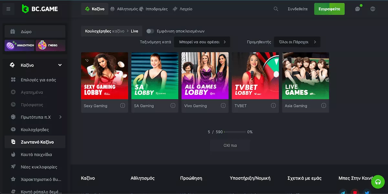The width and height of the screenshot is (388, 194).
Task: Click the gift icon beside Δώρο
Action: click(13, 32)
